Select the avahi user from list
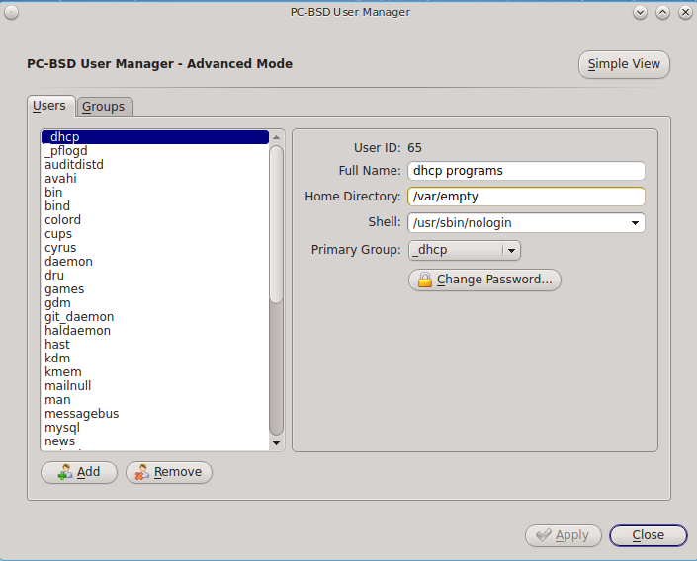The image size is (697, 561). (x=60, y=179)
